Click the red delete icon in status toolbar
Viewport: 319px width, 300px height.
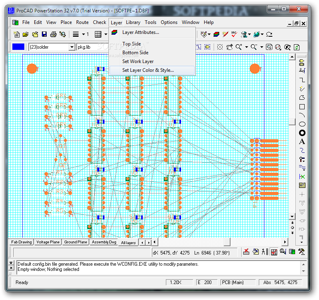click(x=246, y=252)
